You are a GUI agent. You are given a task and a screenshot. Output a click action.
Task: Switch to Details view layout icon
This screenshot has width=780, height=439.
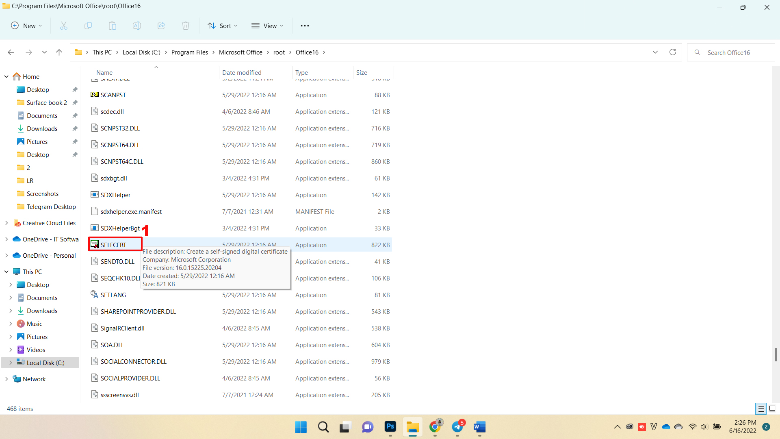[761, 409]
